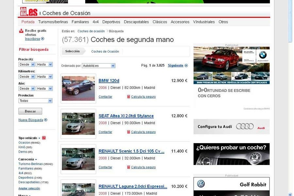Click the Quieres probar un coche banner

(x=232, y=154)
